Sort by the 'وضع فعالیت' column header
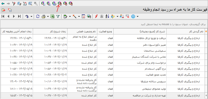This screenshot has height=99, width=208. (105, 32)
